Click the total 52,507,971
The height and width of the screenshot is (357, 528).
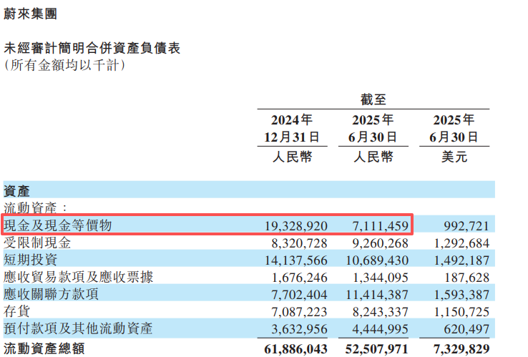tap(377, 349)
